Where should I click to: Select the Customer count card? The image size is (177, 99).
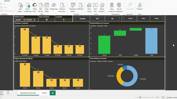[x=64, y=19]
